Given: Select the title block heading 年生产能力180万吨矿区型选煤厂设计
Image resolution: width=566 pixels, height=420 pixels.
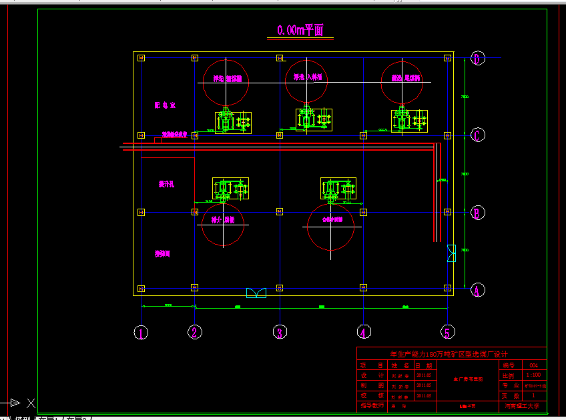Looking at the screenshot, I should click(x=449, y=354).
